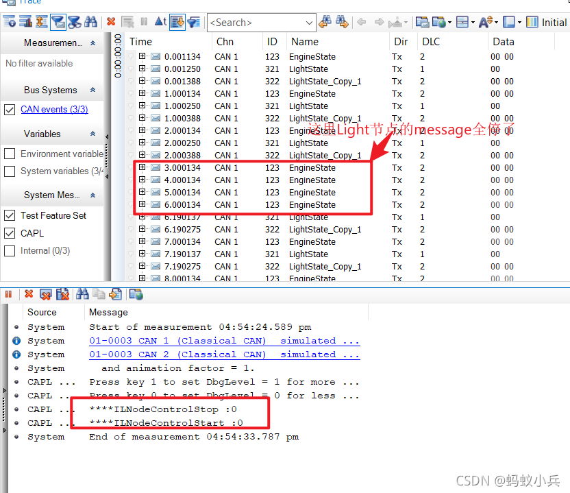Open the row layout dropdown in toolbar
This screenshot has height=493, width=570.
tap(473, 22)
